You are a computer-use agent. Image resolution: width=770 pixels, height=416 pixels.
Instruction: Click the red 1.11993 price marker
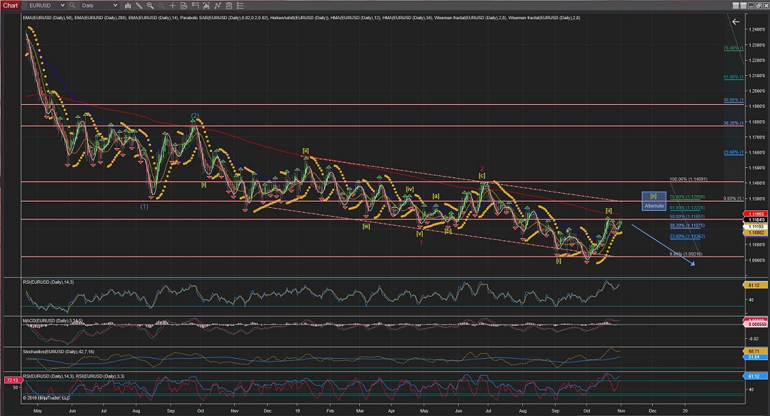(x=755, y=214)
